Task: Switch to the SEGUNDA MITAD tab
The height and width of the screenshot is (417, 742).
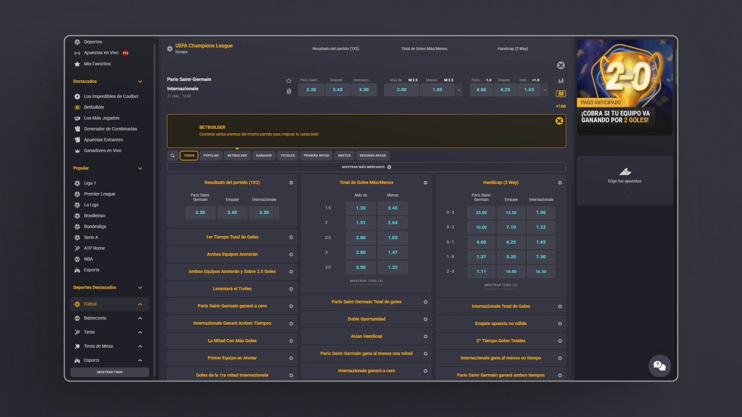Action: click(373, 156)
